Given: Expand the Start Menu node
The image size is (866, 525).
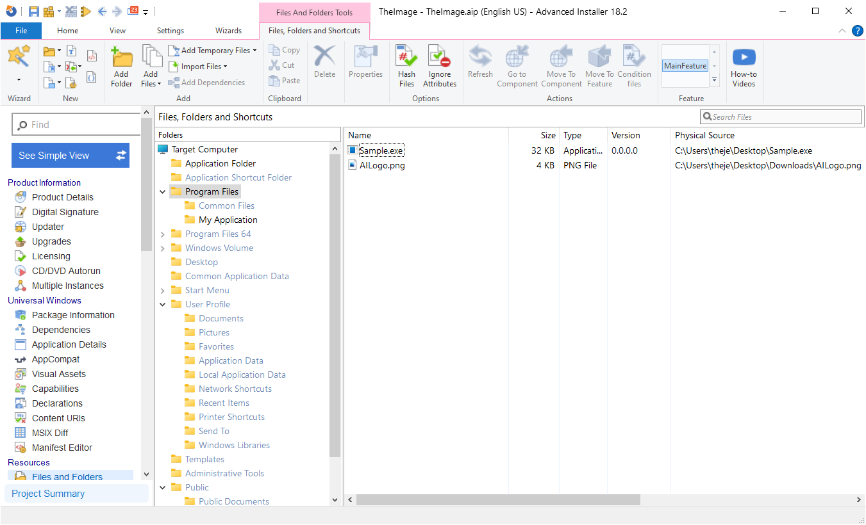Looking at the screenshot, I should point(163,290).
